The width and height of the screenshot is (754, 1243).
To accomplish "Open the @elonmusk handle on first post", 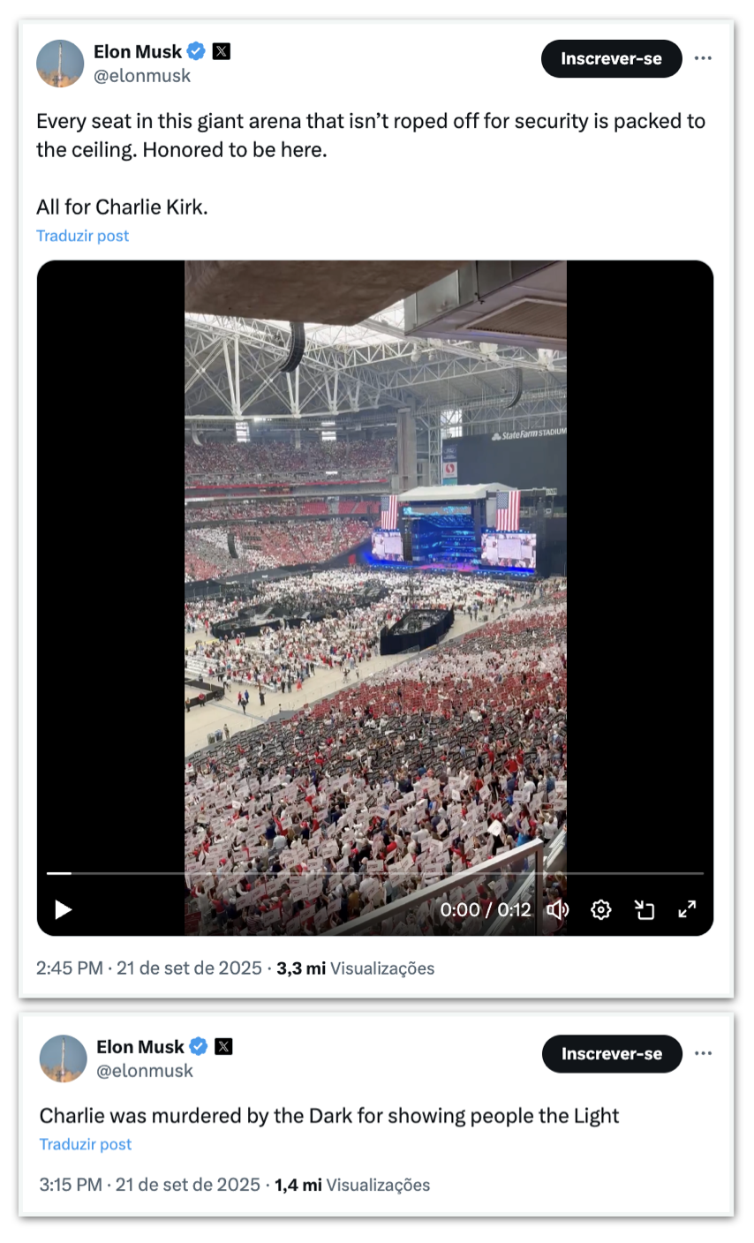I will coord(142,76).
